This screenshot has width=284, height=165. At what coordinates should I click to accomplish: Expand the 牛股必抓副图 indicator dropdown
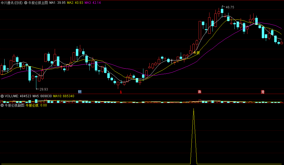click(x=2, y=105)
